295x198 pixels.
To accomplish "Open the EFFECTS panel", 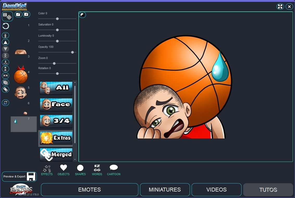I will pyautogui.click(x=47, y=170).
